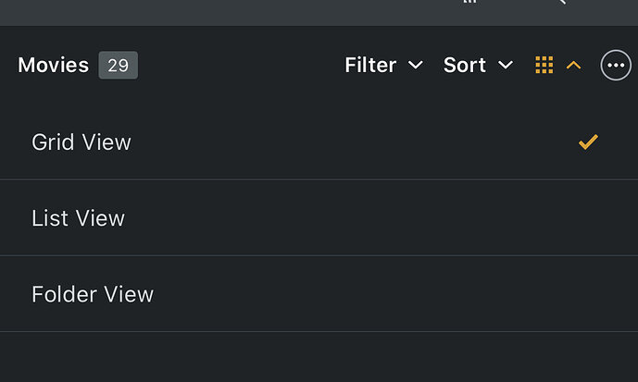Screen dimensions: 638x382
Task: Open the circled ellipsis more-options button
Action: (x=616, y=65)
